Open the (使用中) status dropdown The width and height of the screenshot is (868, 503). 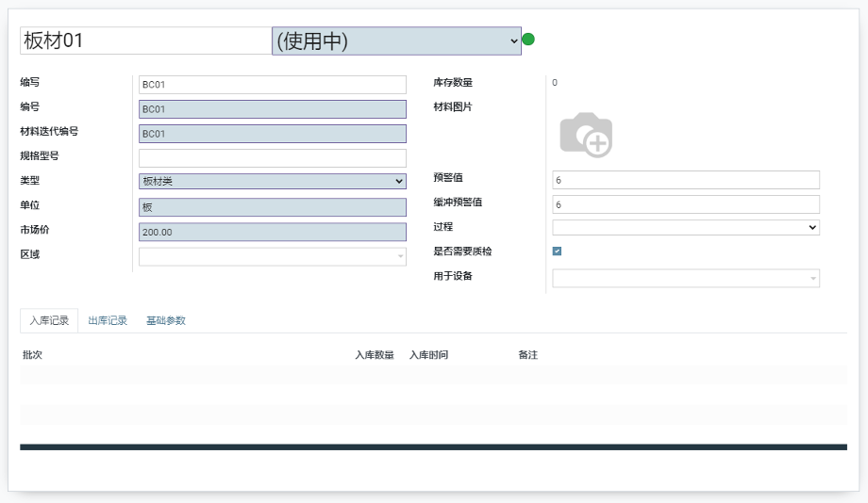tap(396, 41)
